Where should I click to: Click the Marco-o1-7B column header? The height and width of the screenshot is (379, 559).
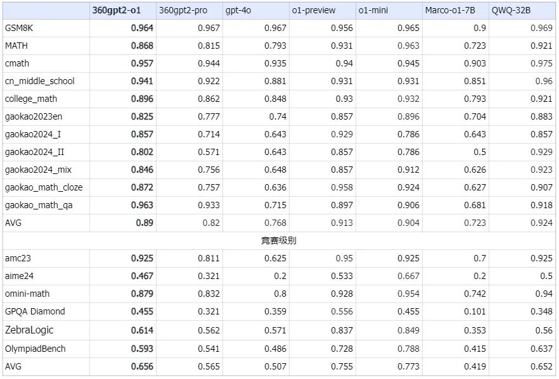pos(444,10)
